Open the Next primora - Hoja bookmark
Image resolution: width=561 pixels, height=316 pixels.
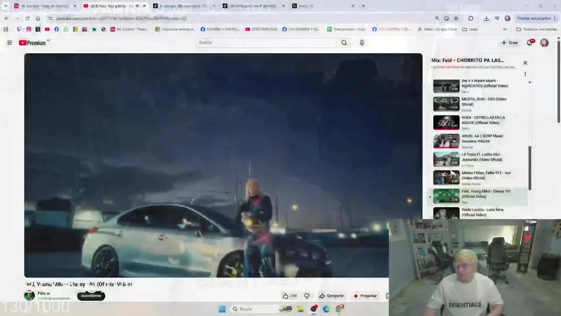point(347,29)
